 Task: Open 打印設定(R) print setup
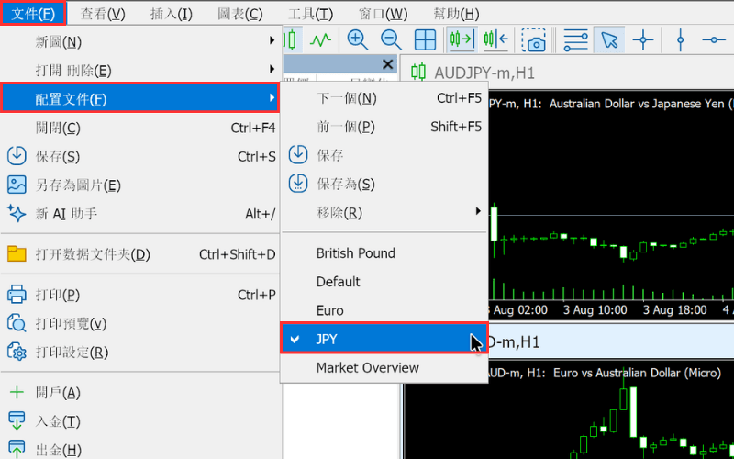tap(140, 353)
